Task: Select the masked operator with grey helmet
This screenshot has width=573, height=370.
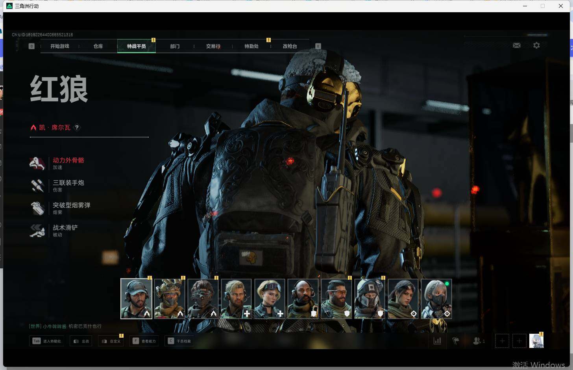Action: click(370, 299)
